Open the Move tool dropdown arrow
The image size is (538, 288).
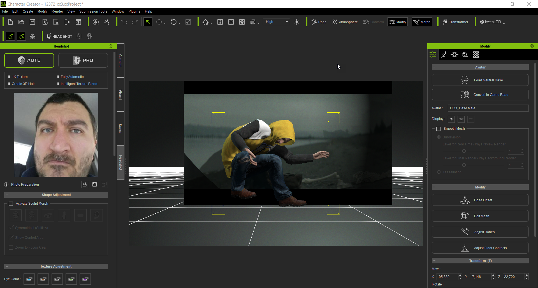tap(165, 23)
